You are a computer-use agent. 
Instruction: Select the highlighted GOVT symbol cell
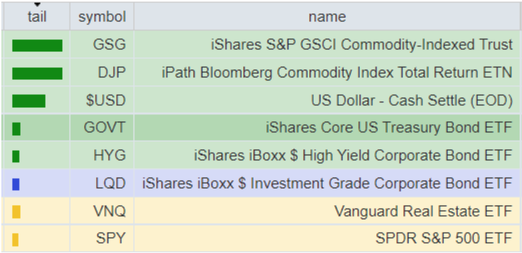point(102,127)
